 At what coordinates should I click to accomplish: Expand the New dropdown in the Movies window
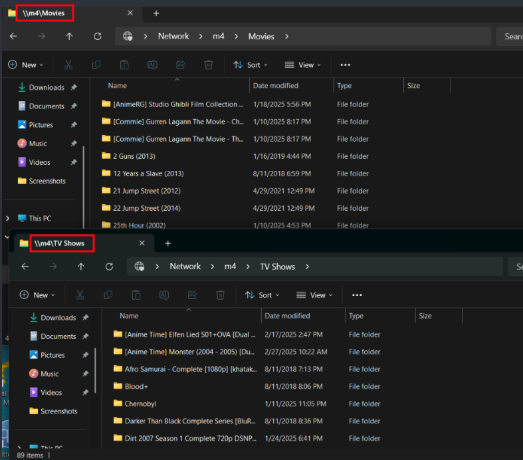[x=25, y=65]
